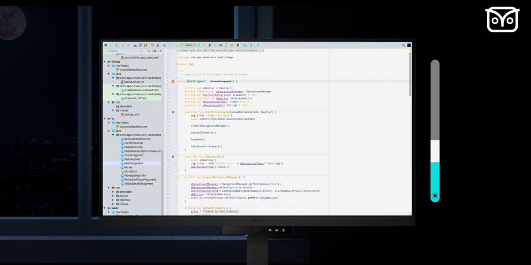Click the blue Back navigation arrow
Image resolution: width=531 pixels, height=265 pixels.
coord(165,45)
